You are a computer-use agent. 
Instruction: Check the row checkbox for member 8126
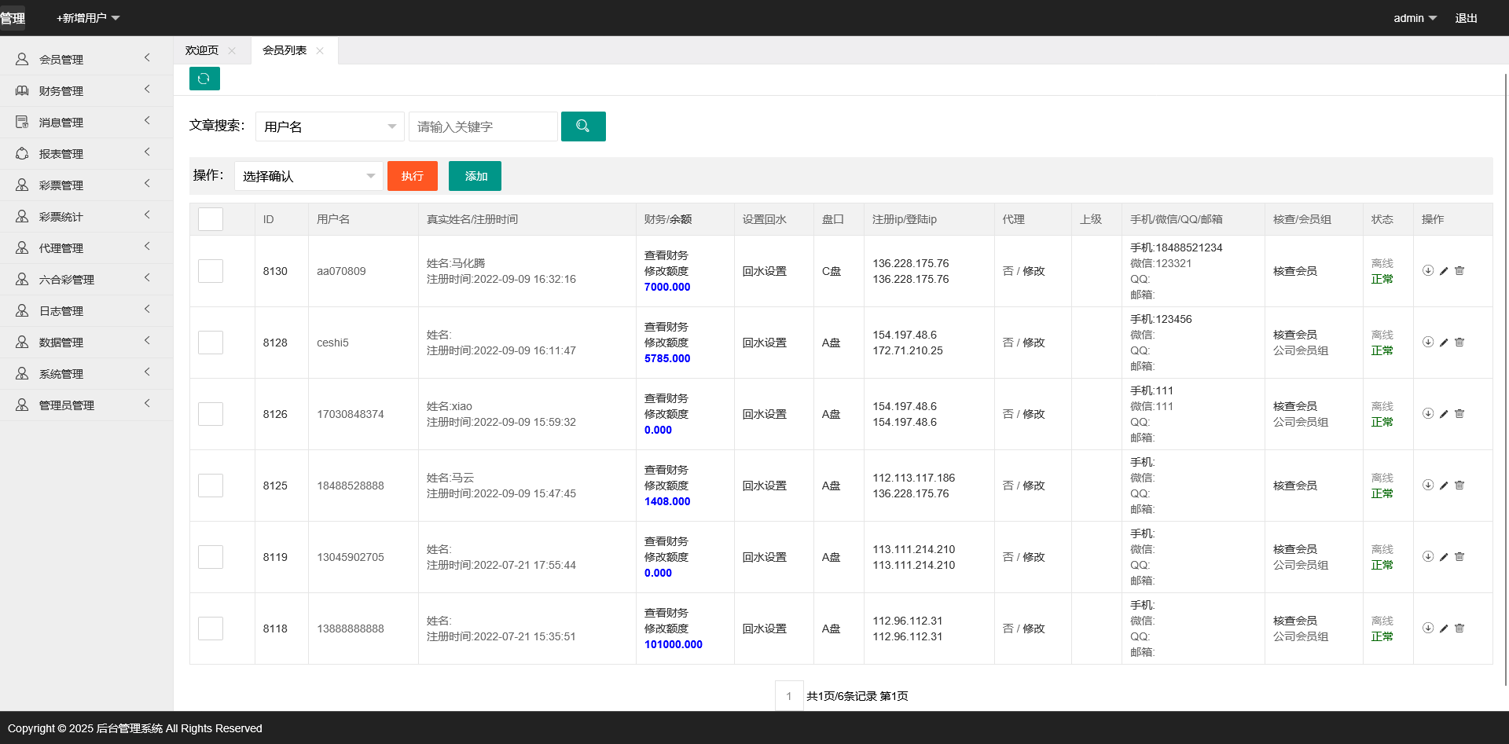click(x=210, y=414)
